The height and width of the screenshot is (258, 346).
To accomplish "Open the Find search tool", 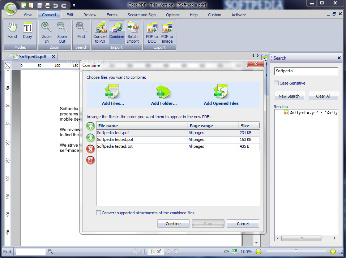I will [81, 31].
